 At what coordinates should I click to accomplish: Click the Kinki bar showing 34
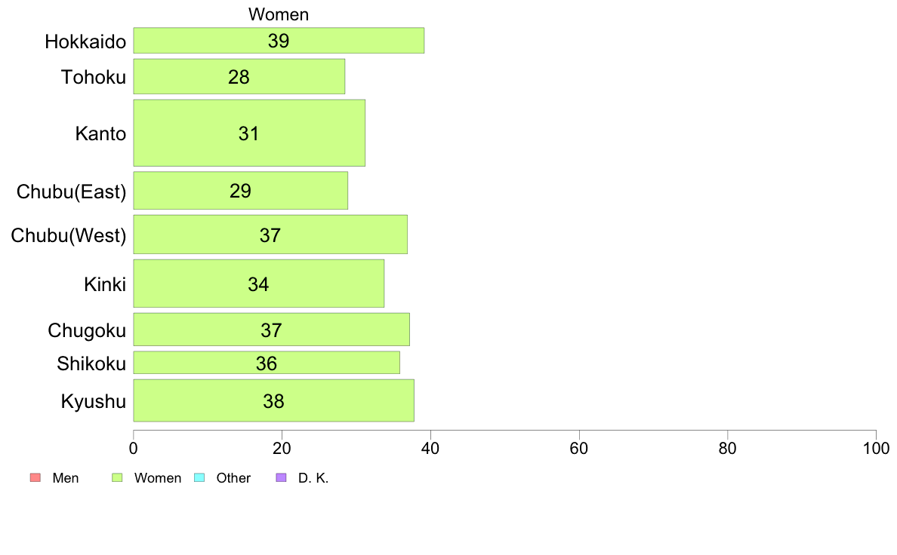pos(258,284)
